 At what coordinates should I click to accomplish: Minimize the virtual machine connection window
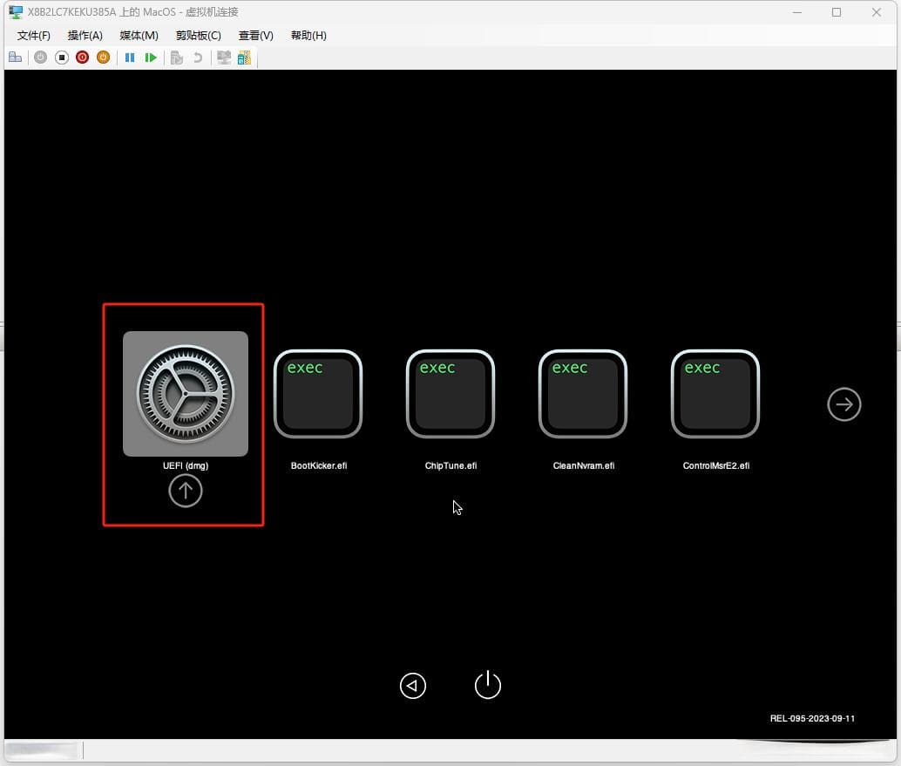point(797,12)
